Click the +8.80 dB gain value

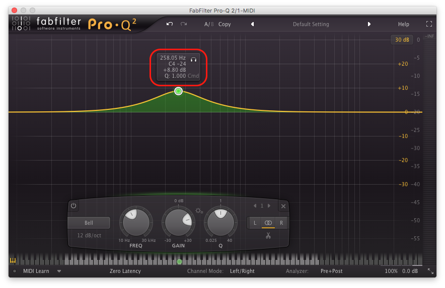(175, 70)
